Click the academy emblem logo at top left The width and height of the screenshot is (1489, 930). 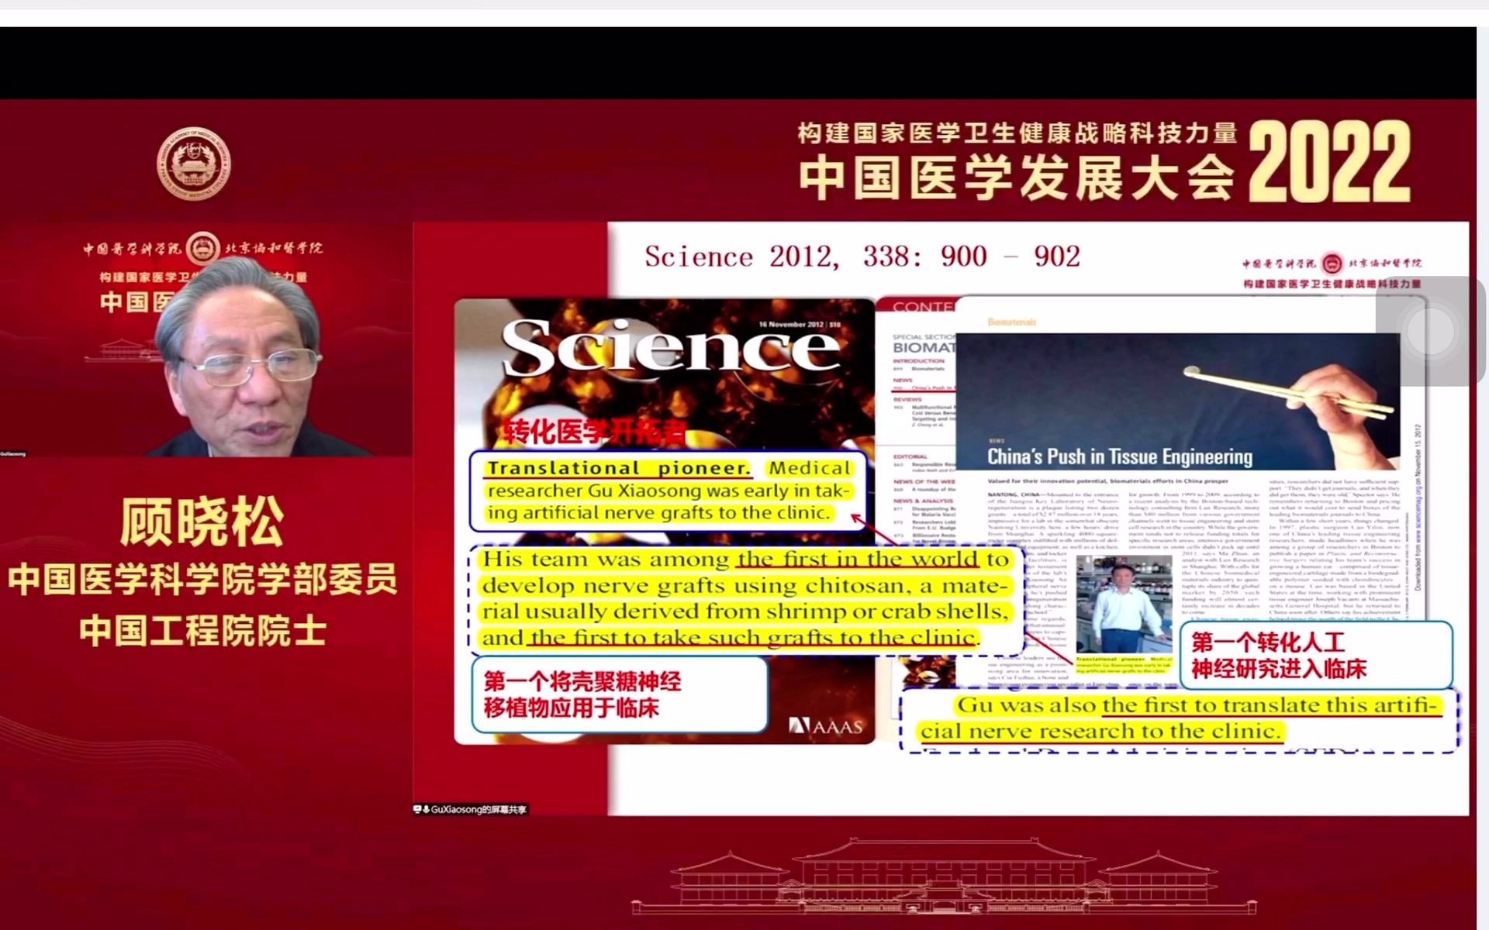click(193, 164)
